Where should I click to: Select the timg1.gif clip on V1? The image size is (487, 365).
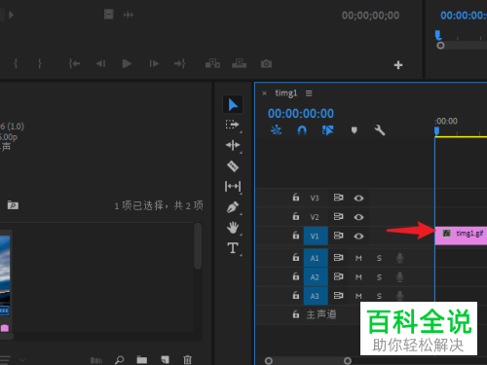coord(461,236)
